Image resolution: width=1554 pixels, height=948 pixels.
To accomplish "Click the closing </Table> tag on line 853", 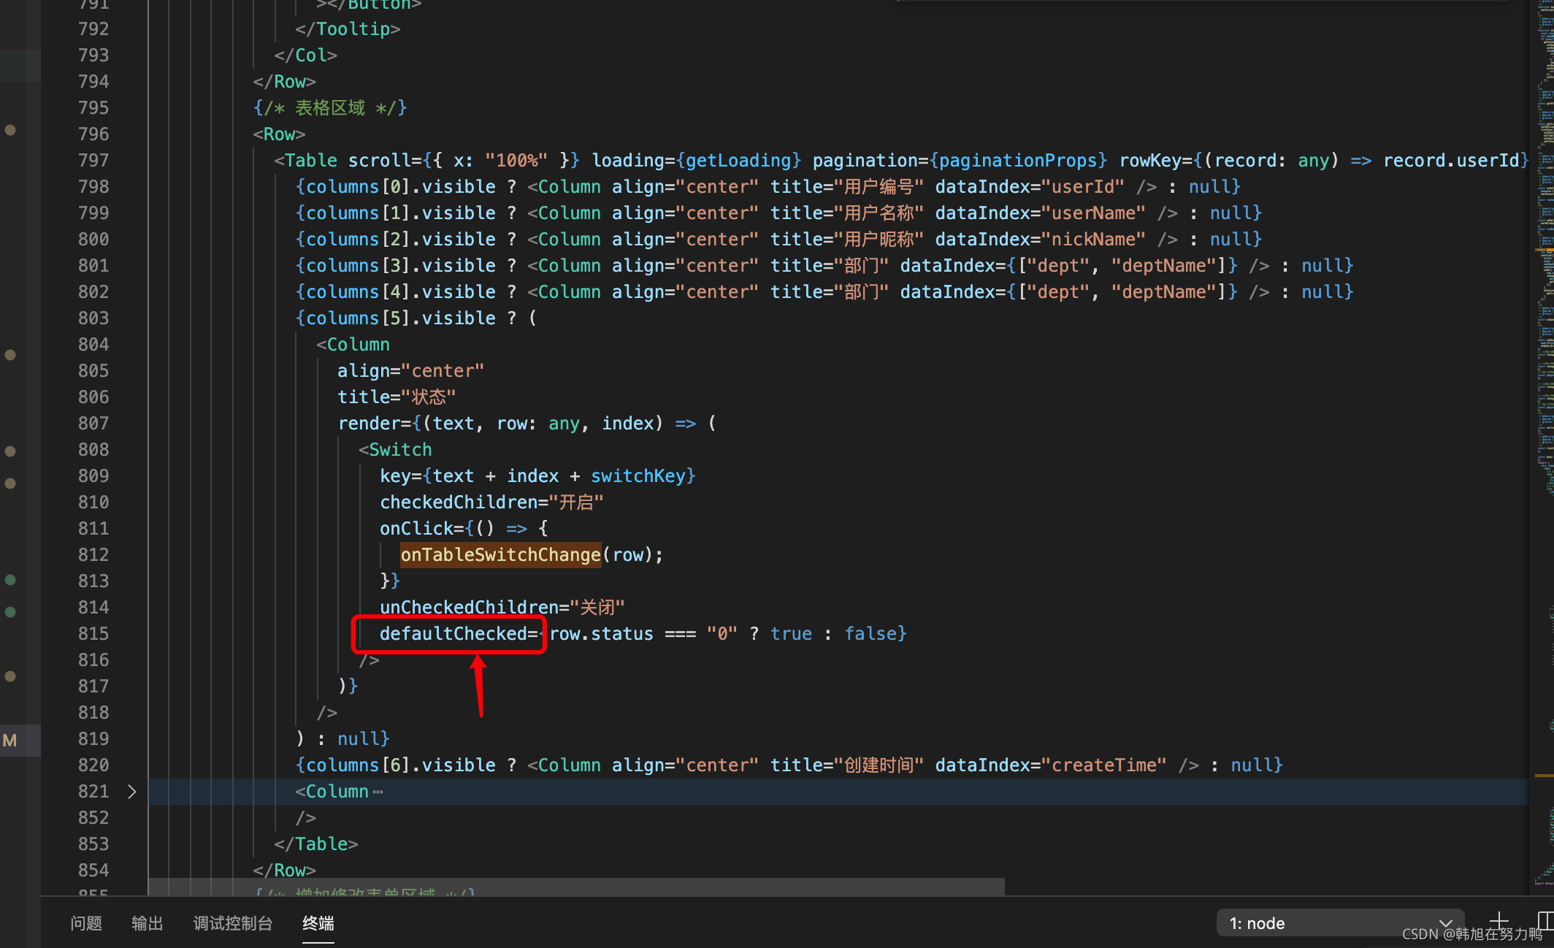I will (x=316, y=844).
